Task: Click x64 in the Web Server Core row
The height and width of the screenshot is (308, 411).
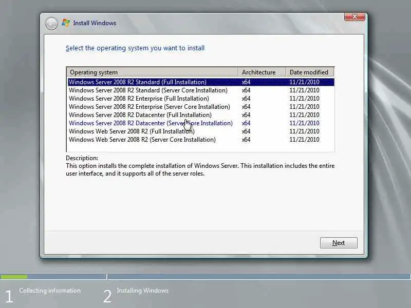Action: point(246,140)
